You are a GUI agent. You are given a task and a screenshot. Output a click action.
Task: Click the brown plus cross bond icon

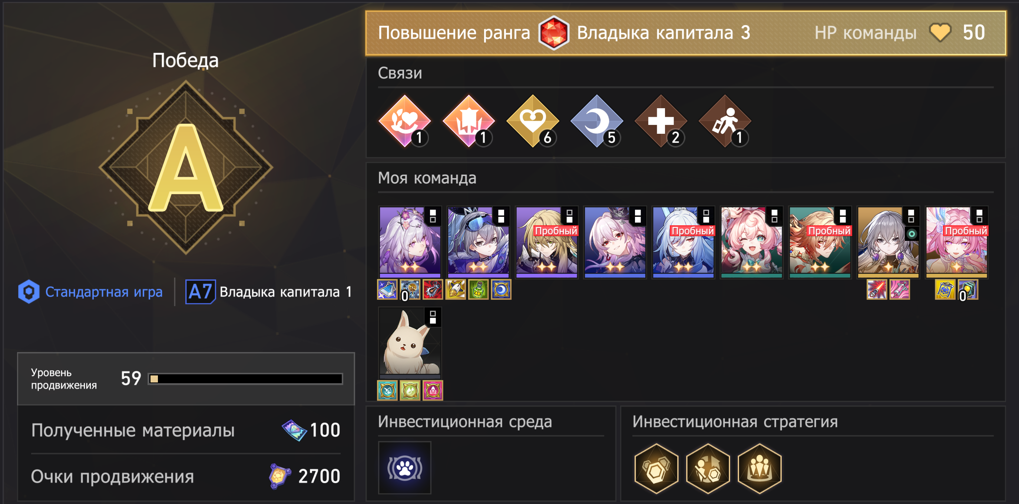[x=661, y=121]
